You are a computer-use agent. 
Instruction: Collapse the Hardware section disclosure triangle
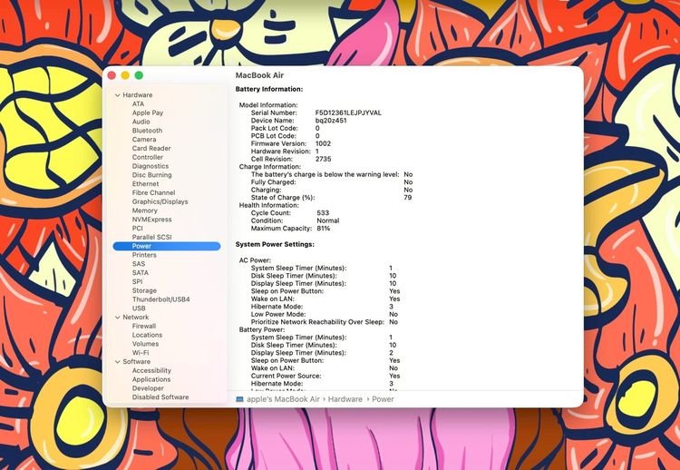(117, 95)
